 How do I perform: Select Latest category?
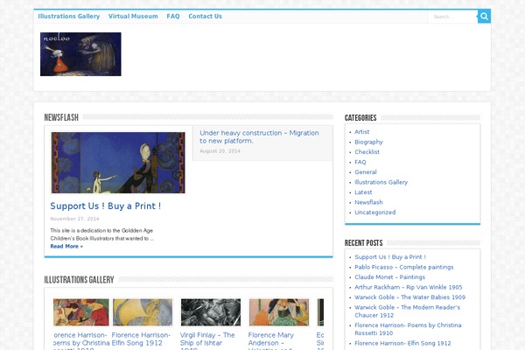click(x=363, y=192)
